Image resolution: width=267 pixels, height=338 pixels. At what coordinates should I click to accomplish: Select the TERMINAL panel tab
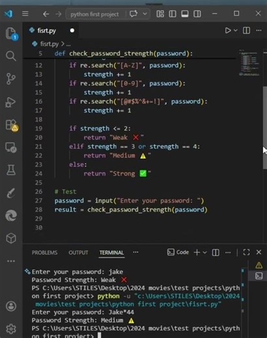pyautogui.click(x=111, y=253)
